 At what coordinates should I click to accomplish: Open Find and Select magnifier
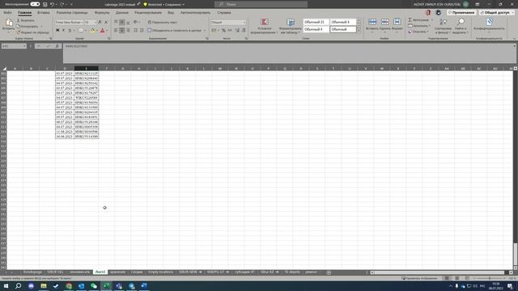pos(461,26)
